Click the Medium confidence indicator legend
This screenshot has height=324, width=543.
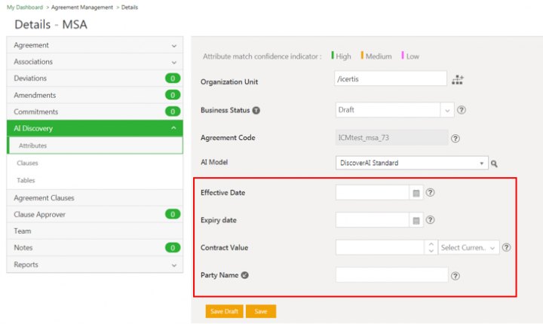(x=376, y=56)
